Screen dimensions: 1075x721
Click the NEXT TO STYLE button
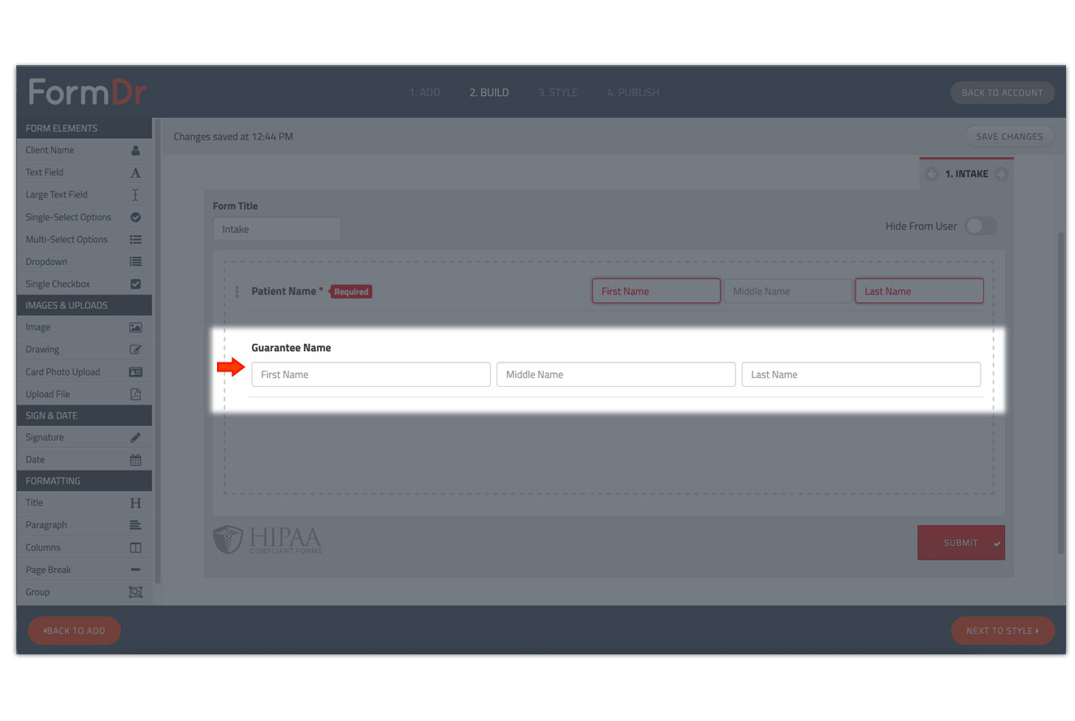[x=1003, y=631]
